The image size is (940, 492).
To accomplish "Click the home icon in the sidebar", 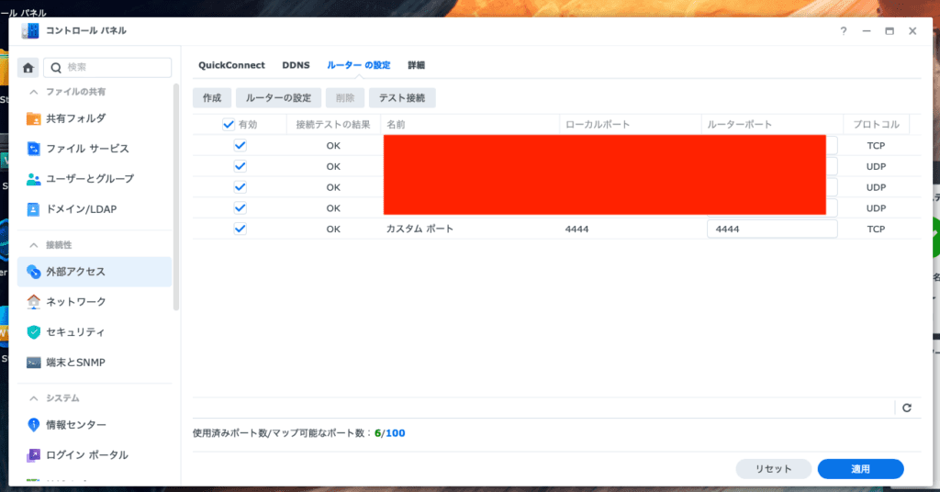I will (29, 68).
